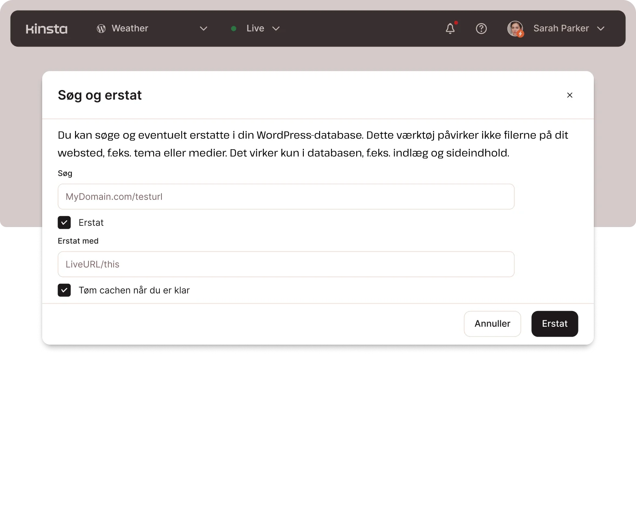Uncheck the Erstat checkbox
This screenshot has width=636, height=519.
coord(64,223)
